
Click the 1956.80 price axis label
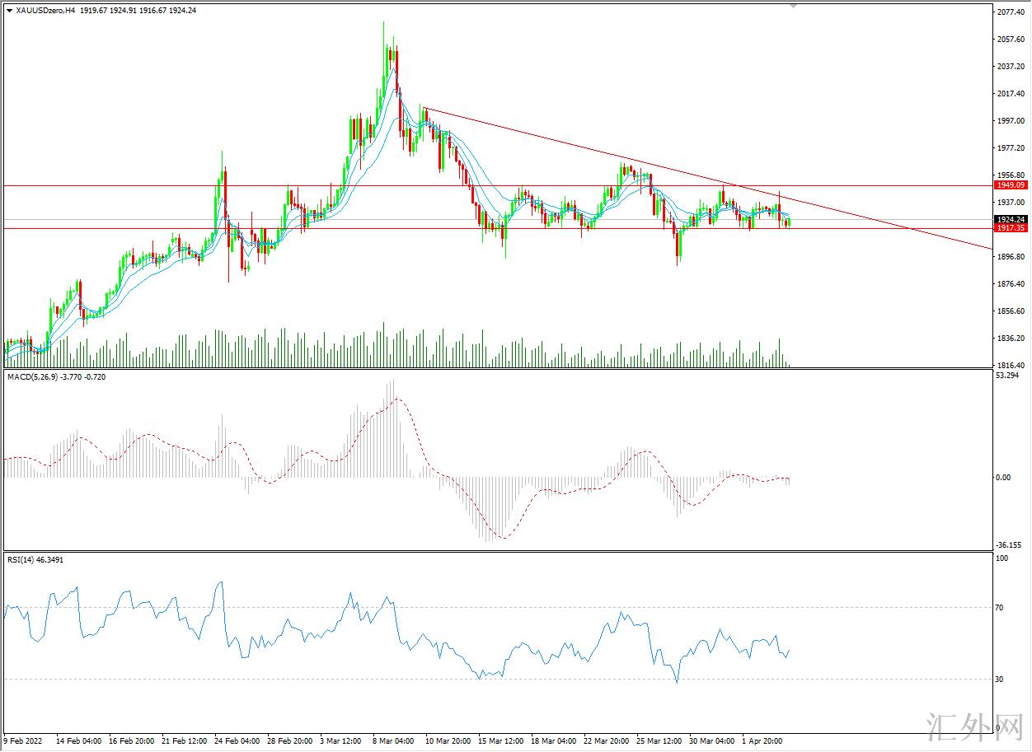(x=1010, y=175)
